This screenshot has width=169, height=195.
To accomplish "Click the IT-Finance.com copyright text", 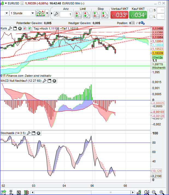I will pyautogui.click(x=26, y=76).
